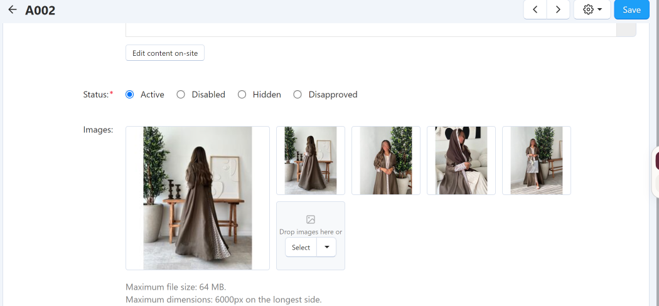Click the Select button to upload image
This screenshot has width=659, height=306.
coord(301,247)
